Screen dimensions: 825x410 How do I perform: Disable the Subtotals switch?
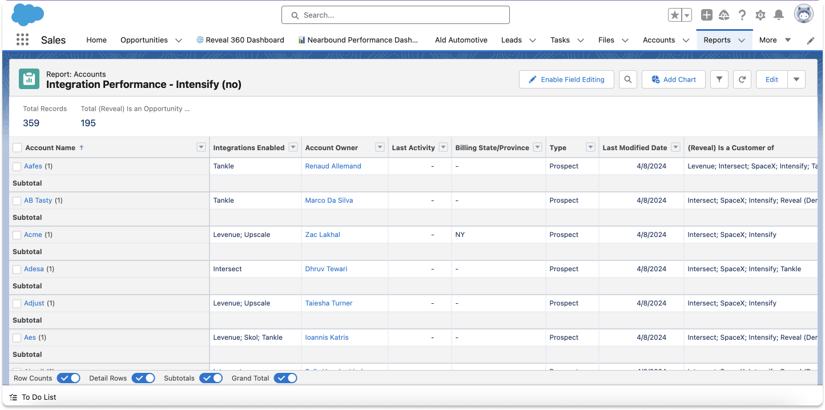(x=211, y=378)
